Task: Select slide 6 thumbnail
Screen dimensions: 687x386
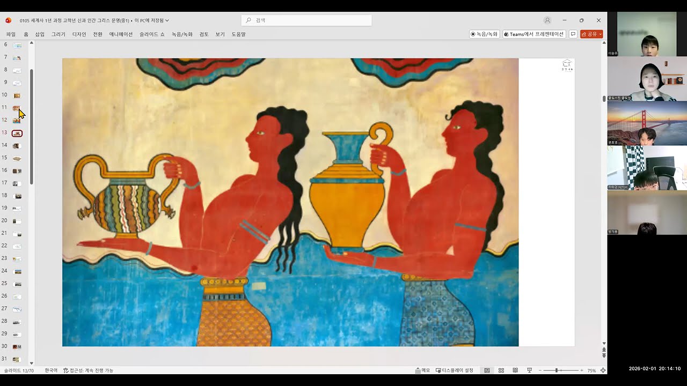Action: (x=17, y=45)
